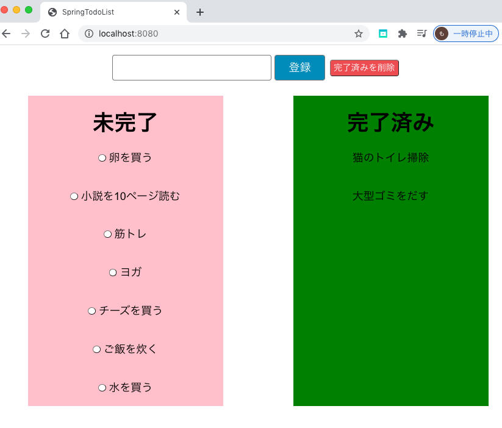
Task: Complete the ヨガ task circle
Action: [x=112, y=272]
